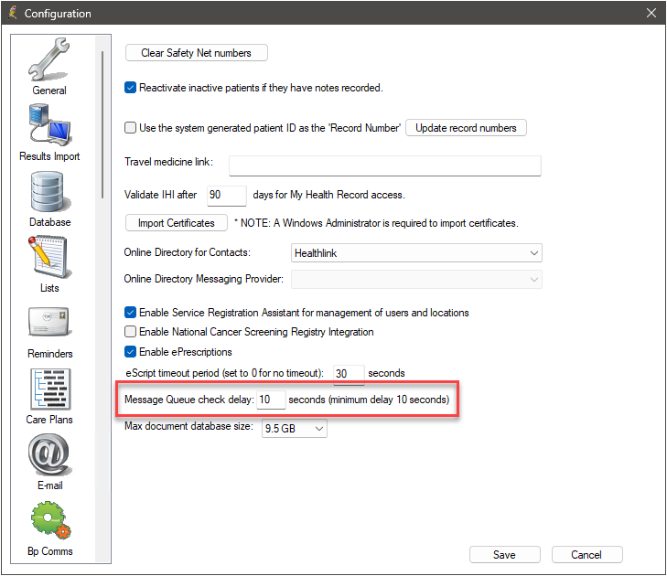Click Update record numbers button

click(466, 127)
